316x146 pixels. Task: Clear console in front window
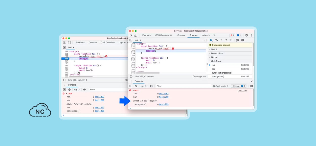[x=136, y=86]
